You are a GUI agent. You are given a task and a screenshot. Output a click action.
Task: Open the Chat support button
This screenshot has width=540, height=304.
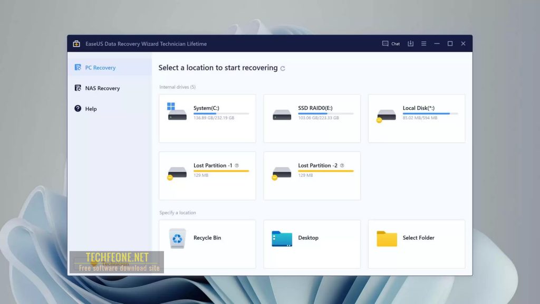click(391, 44)
